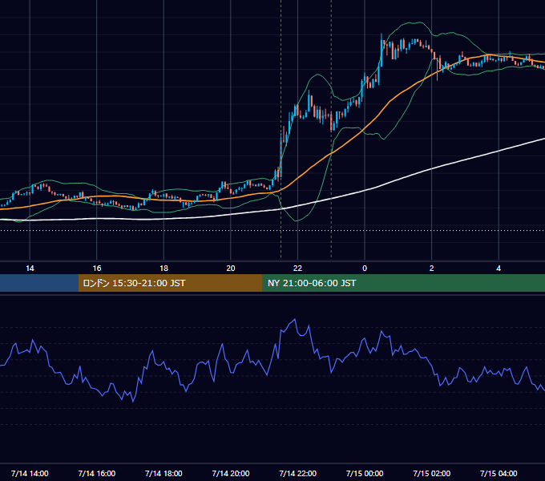Click the 7/15 04:00 time label

point(499,473)
